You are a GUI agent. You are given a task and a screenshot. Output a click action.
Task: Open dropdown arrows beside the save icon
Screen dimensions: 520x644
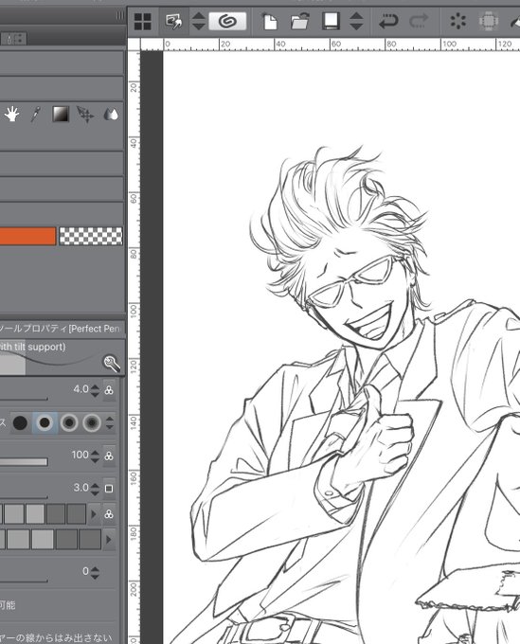point(356,21)
